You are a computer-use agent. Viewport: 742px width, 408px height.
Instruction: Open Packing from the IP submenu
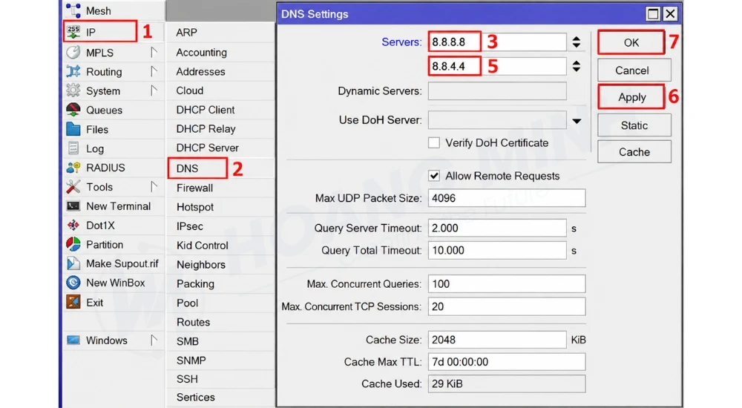point(195,283)
